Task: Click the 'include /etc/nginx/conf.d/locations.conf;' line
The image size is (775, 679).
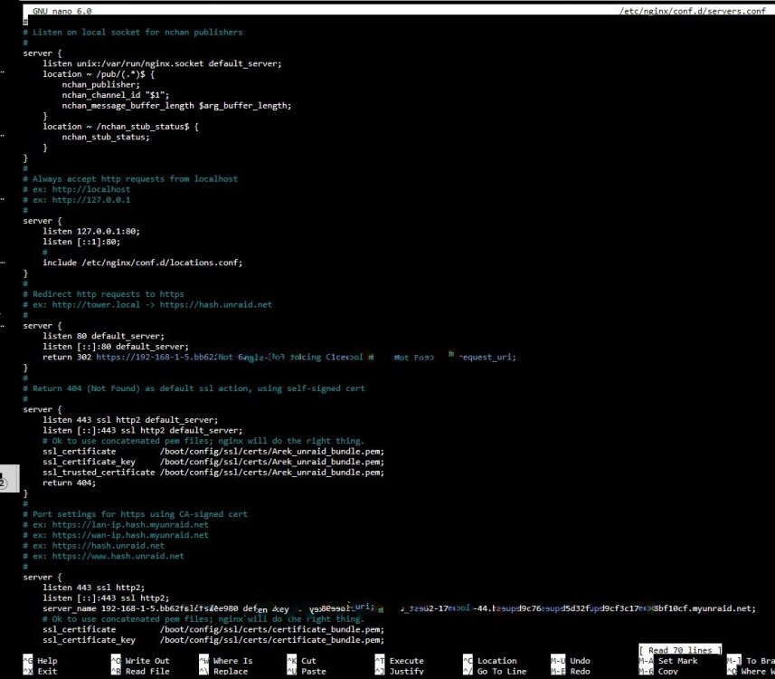Action: click(x=142, y=263)
